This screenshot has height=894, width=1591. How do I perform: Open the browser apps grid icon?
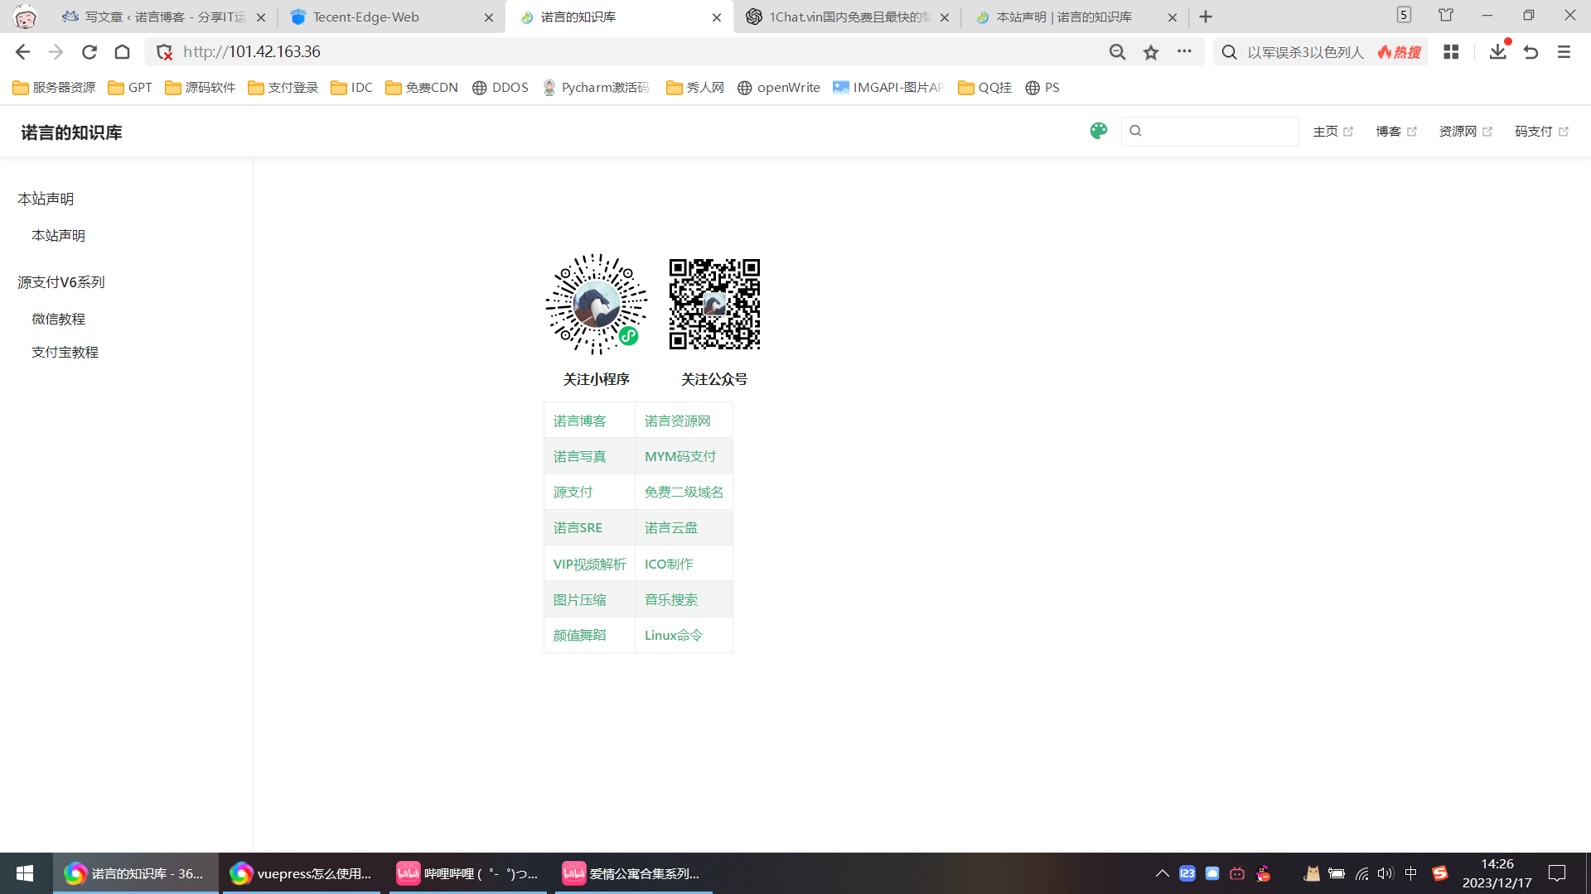tap(1451, 52)
